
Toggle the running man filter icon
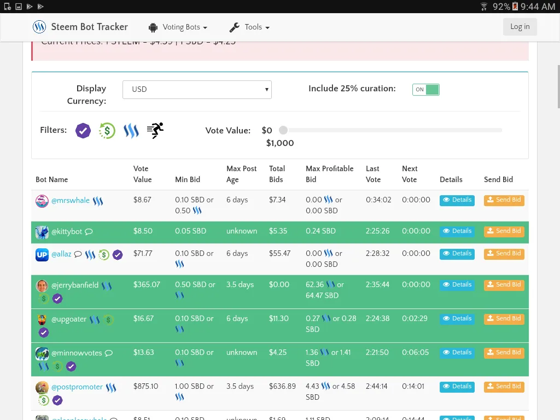coord(155,130)
